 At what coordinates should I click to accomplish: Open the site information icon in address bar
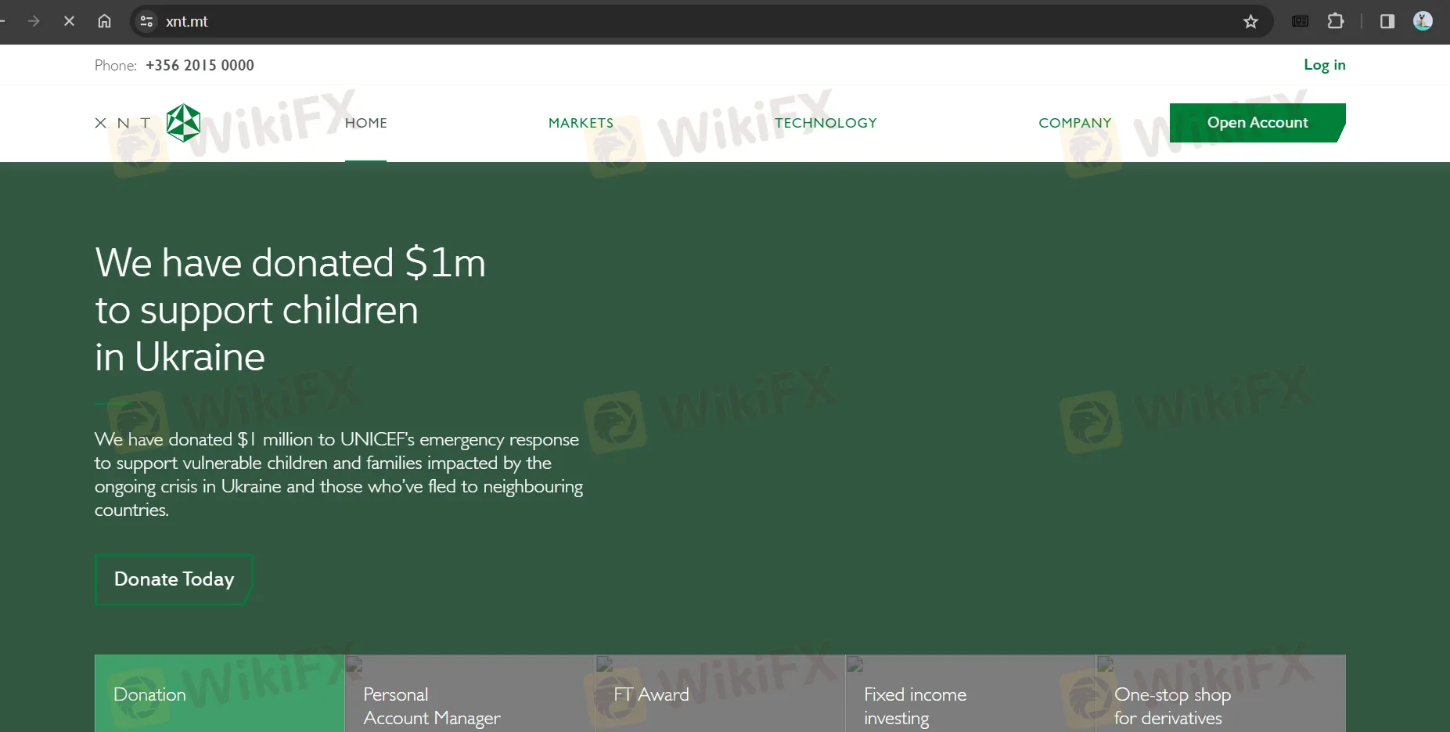click(146, 21)
